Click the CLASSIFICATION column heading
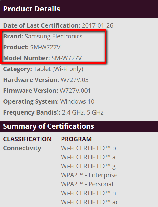 click(x=27, y=139)
